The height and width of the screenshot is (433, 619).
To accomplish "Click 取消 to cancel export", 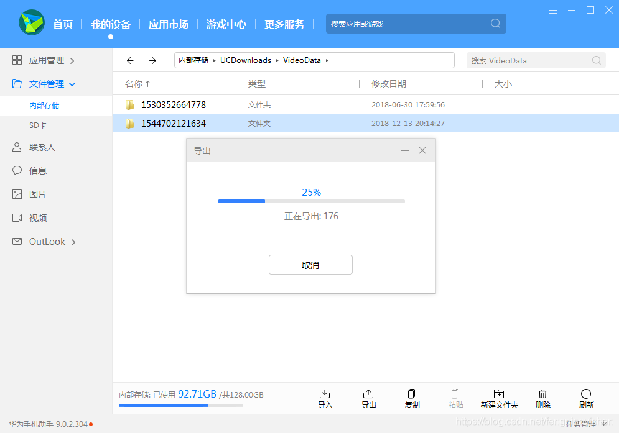I will [x=310, y=265].
